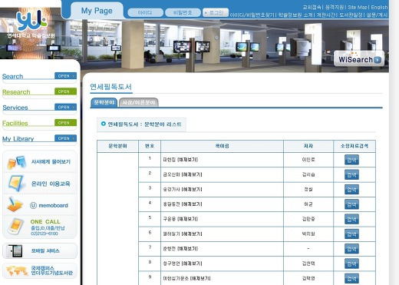This screenshot has height=285, width=399.
Task: Click the 로그인 login button
Action: click(216, 12)
